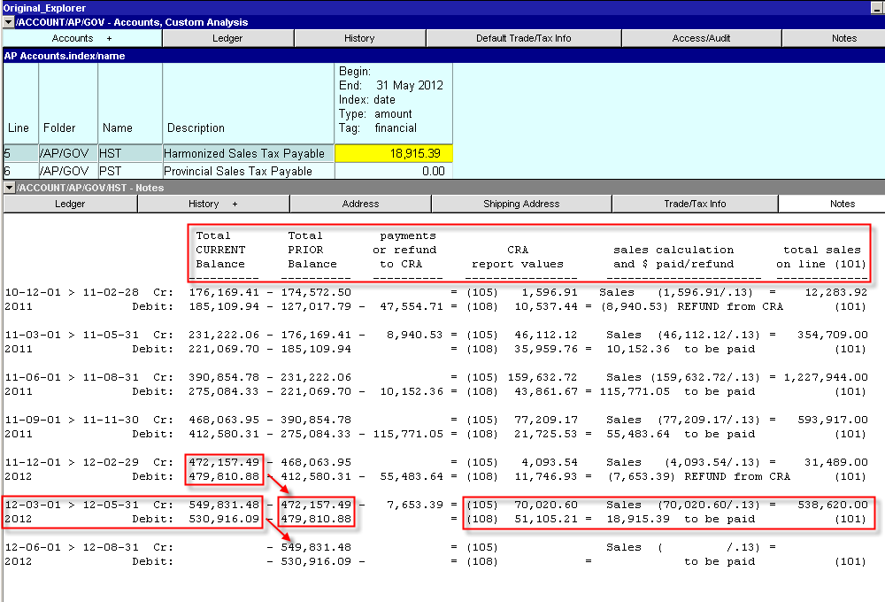Click the minimize icon in the Original_Explorer title bar
885x602 pixels.
click(x=876, y=7)
